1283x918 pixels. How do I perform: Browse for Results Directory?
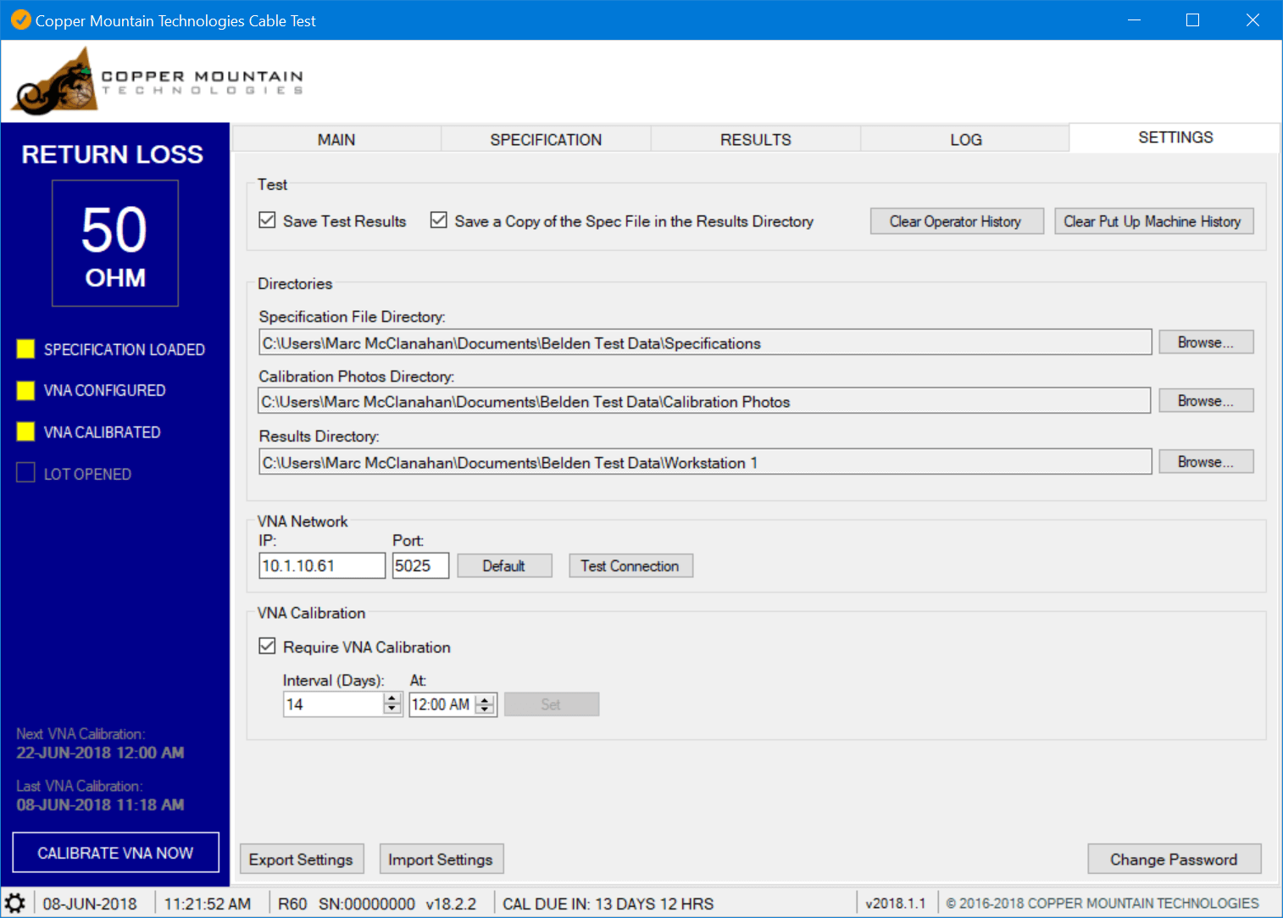[1206, 462]
